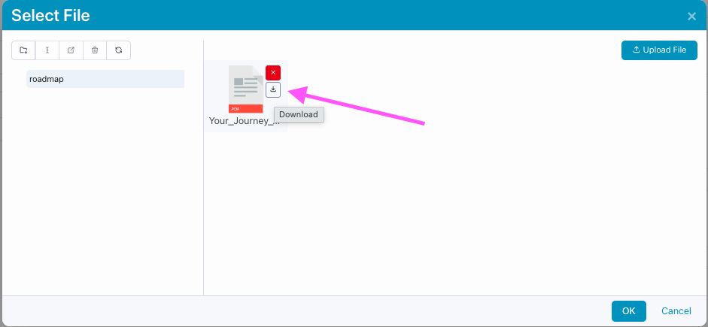708x327 pixels.
Task: Click the red PDF badge on file icon
Action: [x=245, y=109]
